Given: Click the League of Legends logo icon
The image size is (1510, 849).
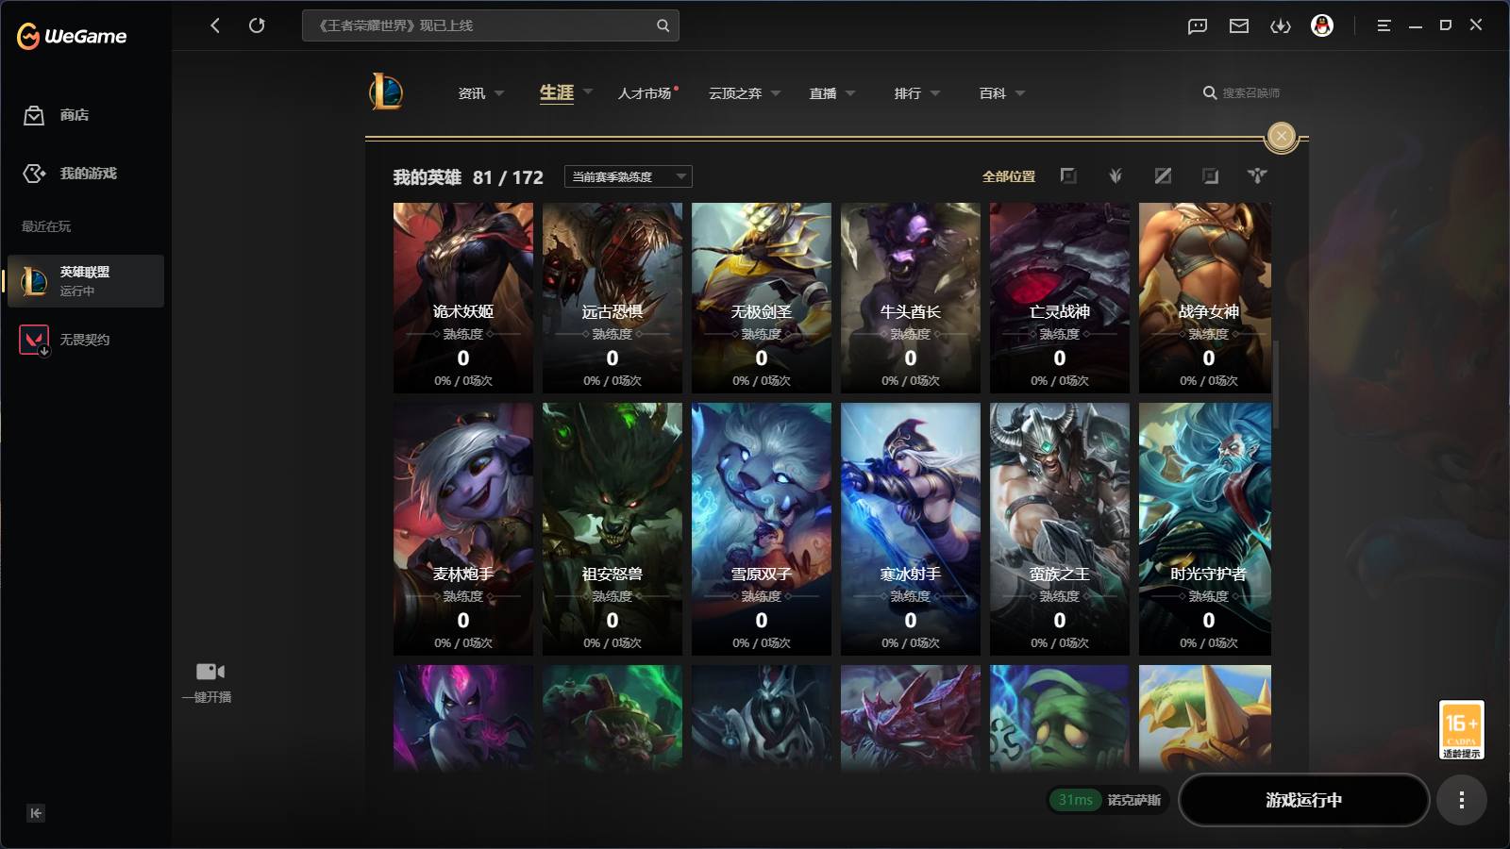Looking at the screenshot, I should 386,92.
